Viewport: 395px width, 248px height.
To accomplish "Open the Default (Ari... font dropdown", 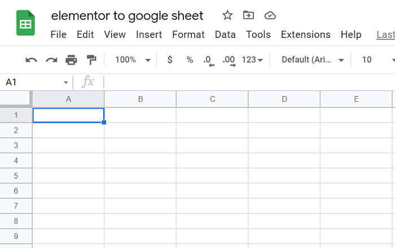I will [x=313, y=60].
